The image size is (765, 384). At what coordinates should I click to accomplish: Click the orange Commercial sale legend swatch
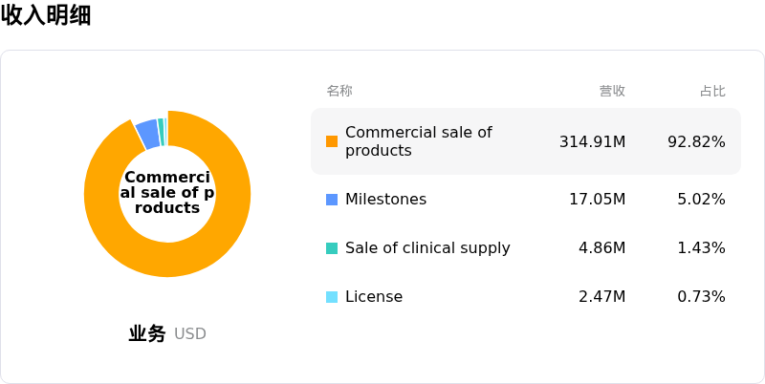pos(332,141)
